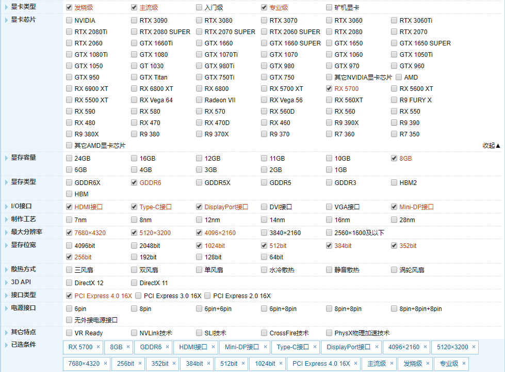Viewport: 505px width, 372px height.
Task: Click × on the HDMI接口 selected tag
Action: click(213, 347)
